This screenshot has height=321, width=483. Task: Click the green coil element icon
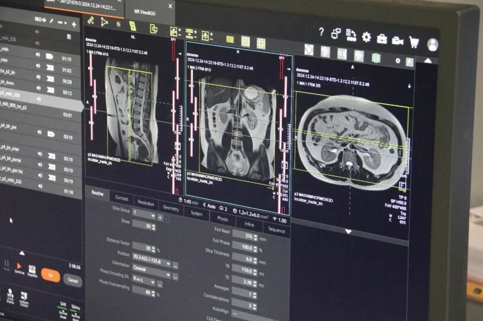[376, 57]
